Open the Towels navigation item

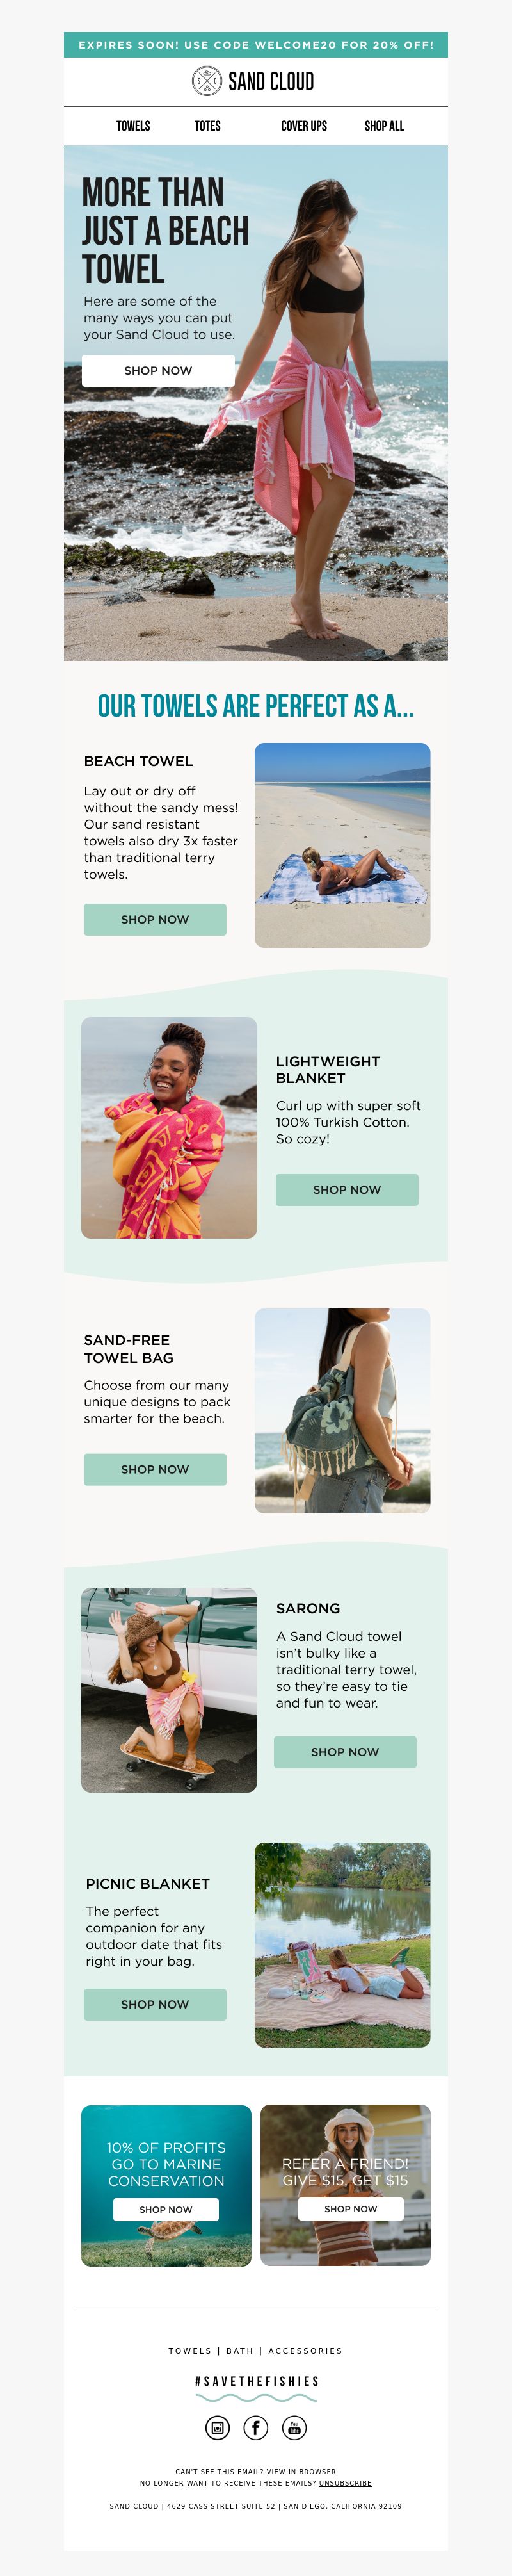(x=133, y=126)
